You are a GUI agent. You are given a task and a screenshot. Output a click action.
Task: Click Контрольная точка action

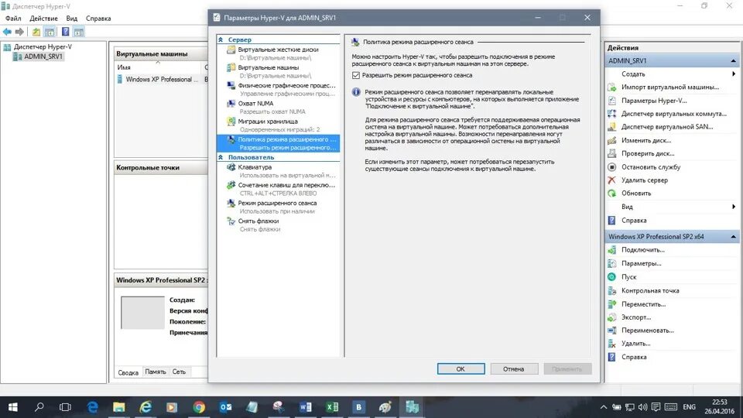click(x=650, y=290)
